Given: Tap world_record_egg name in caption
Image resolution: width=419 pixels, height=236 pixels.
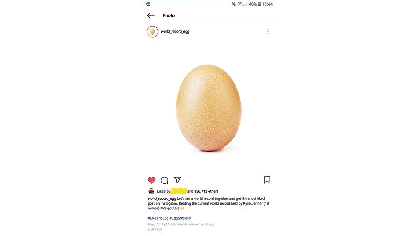Looking at the screenshot, I should [x=161, y=199].
